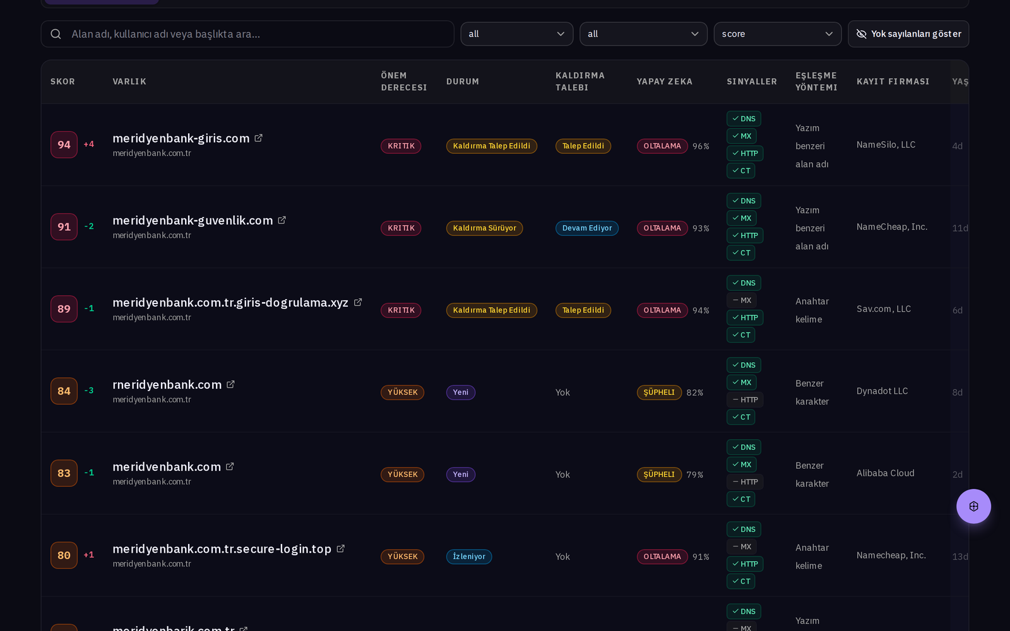Click 'Yeni' status for rneridyenbank.com
Image resolution: width=1010 pixels, height=631 pixels.
coord(461,392)
